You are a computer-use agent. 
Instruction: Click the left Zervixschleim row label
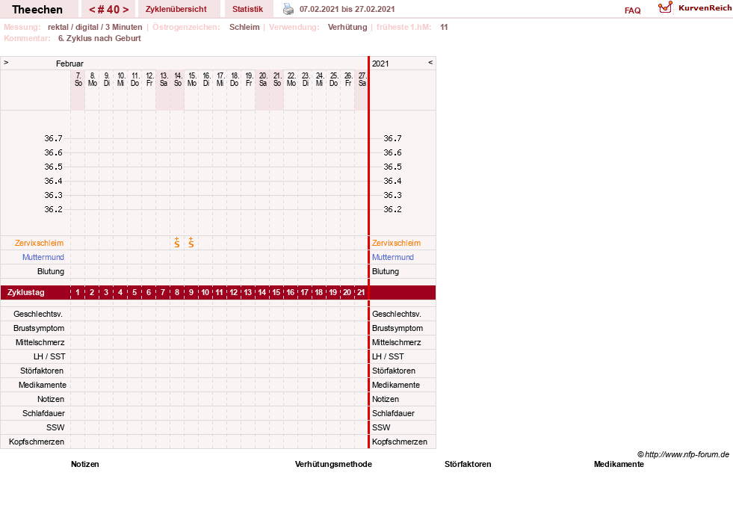[40, 243]
